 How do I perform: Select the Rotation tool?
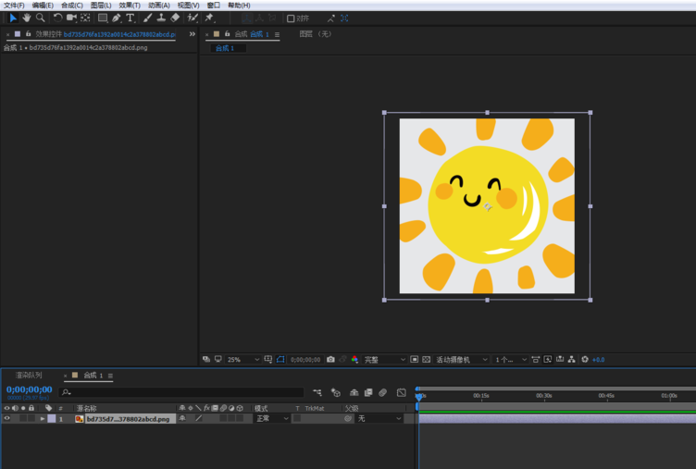pyautogui.click(x=57, y=18)
